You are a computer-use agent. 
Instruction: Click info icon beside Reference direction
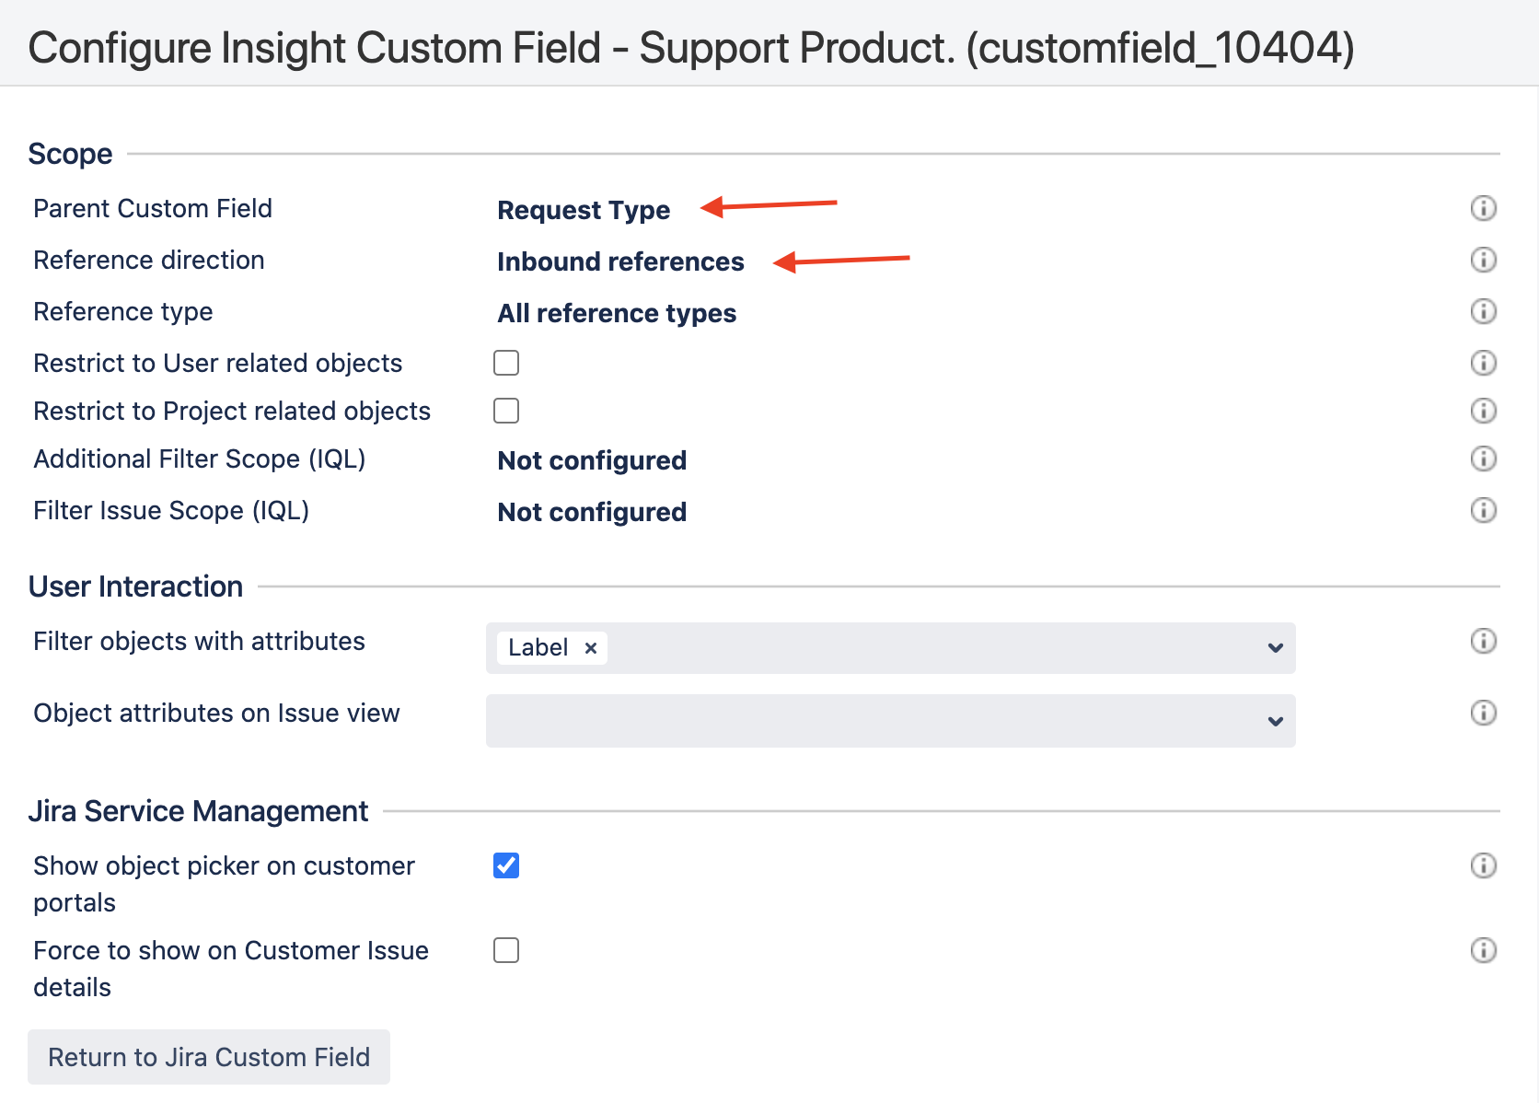tap(1483, 260)
